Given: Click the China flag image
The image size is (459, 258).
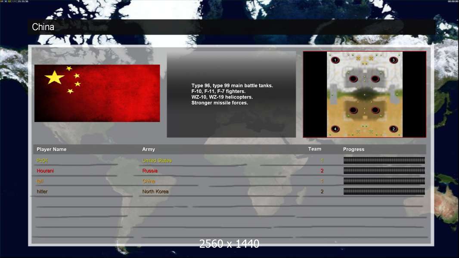Looking at the screenshot, I should (97, 93).
